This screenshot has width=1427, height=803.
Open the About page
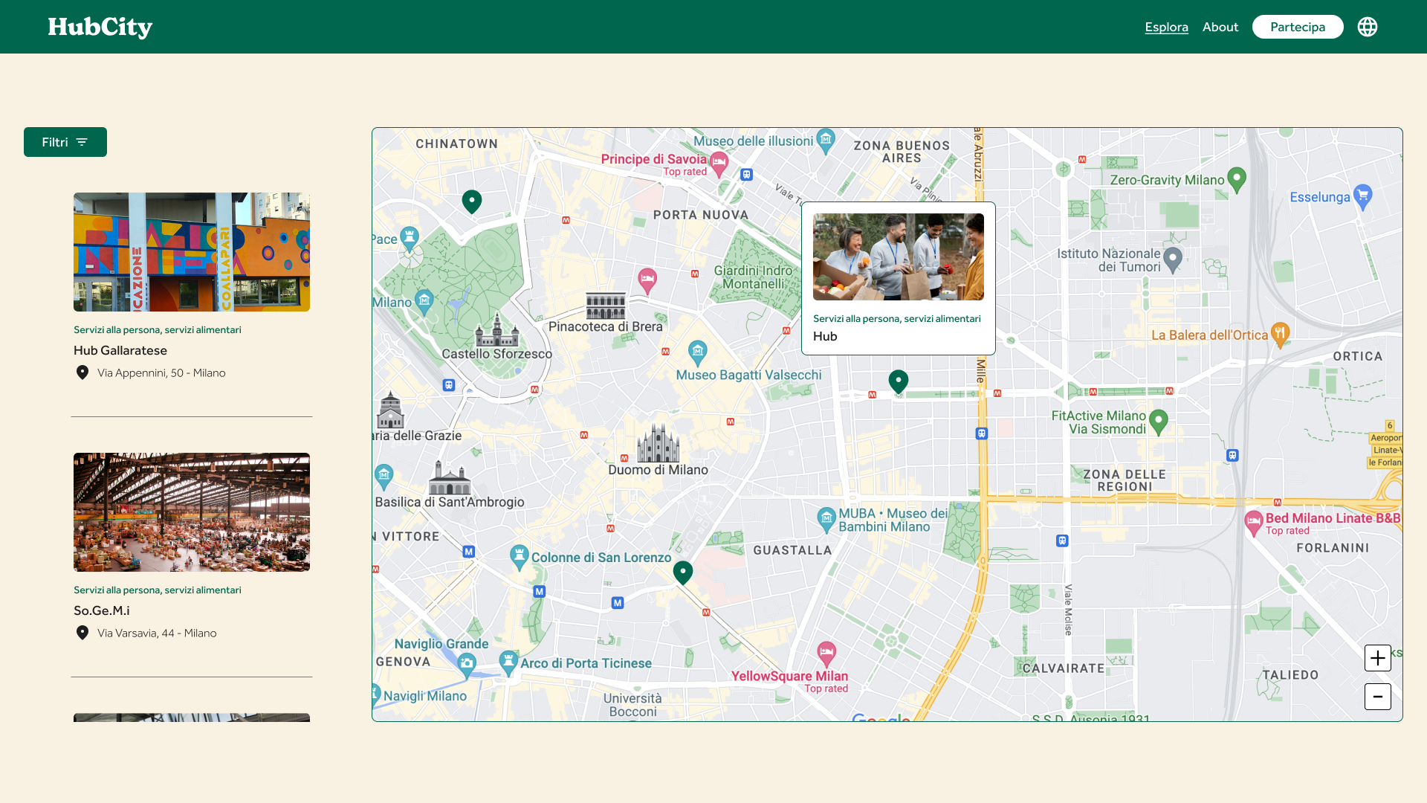(x=1220, y=27)
